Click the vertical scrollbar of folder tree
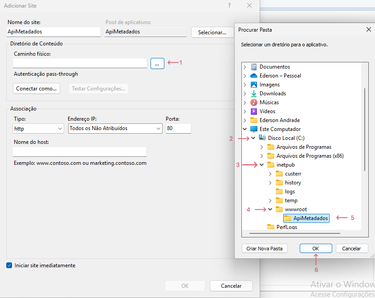This screenshot has width=375, height=298. pos(365,129)
